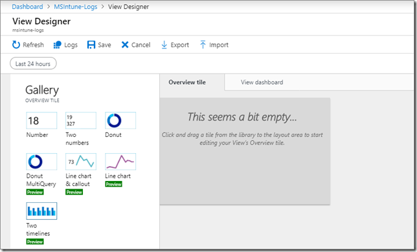Go to MSIntune-Logs breadcrumb link
This screenshot has height=252, width=417.
pyautogui.click(x=76, y=6)
